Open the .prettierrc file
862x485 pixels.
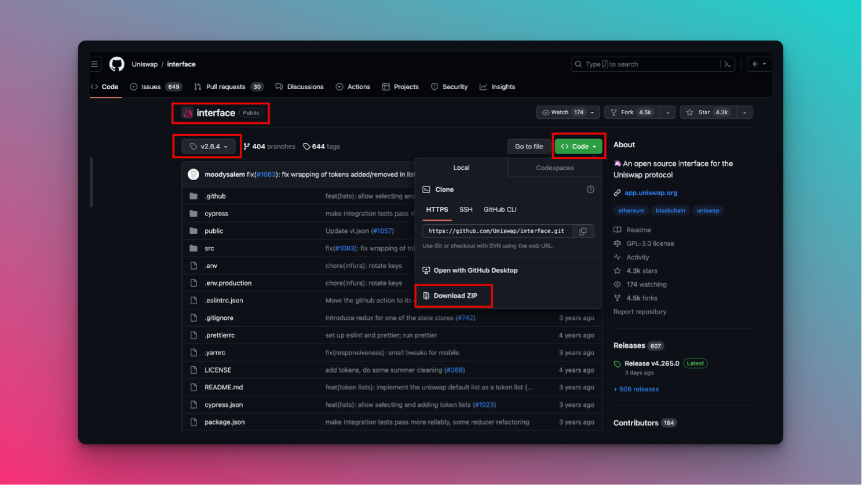tap(220, 336)
